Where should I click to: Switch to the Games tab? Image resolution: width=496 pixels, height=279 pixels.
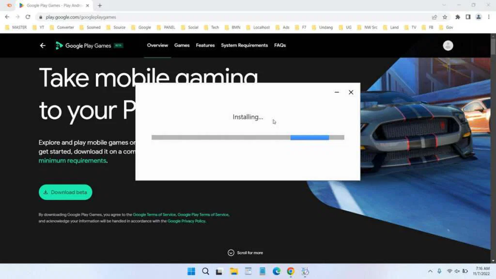[x=182, y=45]
